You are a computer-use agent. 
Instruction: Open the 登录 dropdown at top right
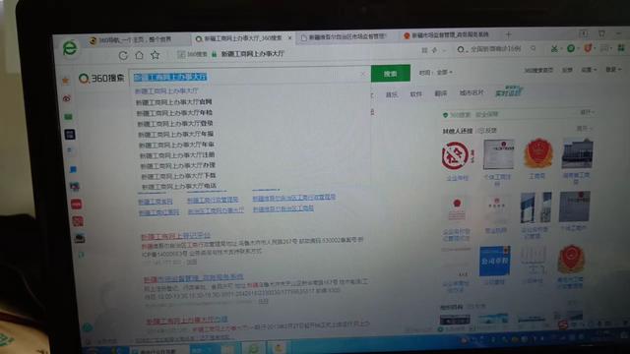click(x=612, y=70)
